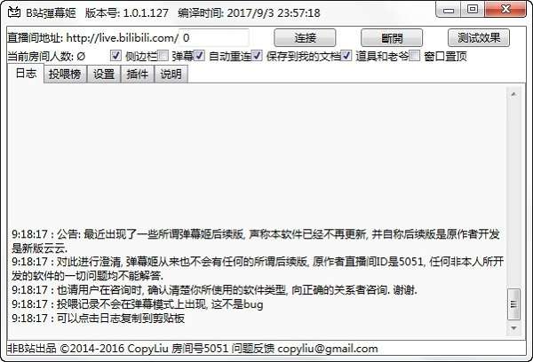Viewport: 533px width, 362px height.
Task: Click the 连接 button
Action: [305, 37]
